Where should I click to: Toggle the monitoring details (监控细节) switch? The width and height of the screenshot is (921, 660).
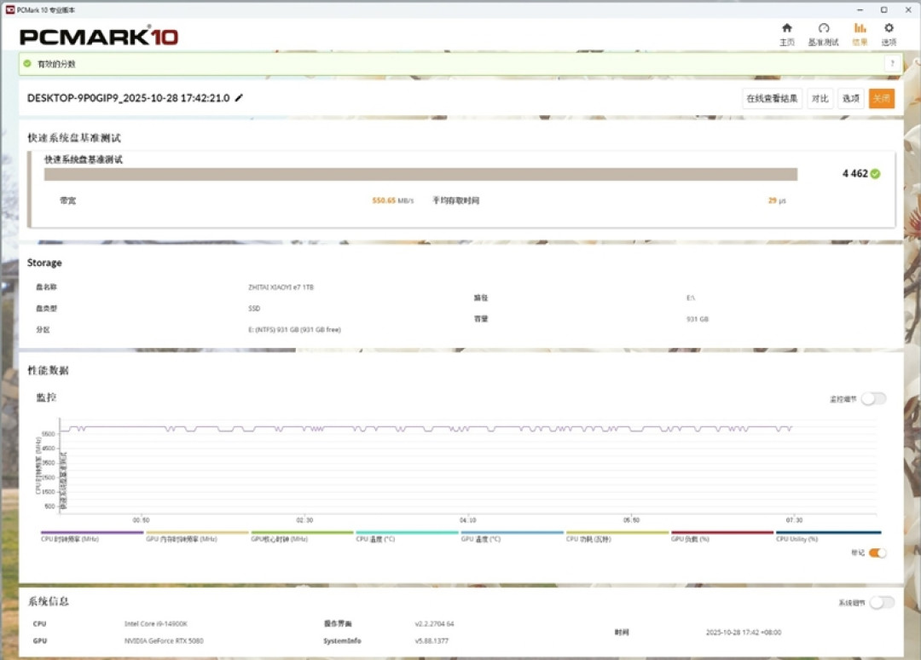click(x=873, y=399)
